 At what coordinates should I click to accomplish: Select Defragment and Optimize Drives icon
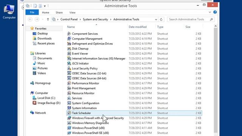coord(69,43)
